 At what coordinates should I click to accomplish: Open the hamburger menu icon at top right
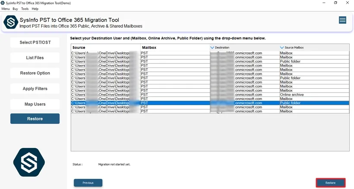coord(342,20)
